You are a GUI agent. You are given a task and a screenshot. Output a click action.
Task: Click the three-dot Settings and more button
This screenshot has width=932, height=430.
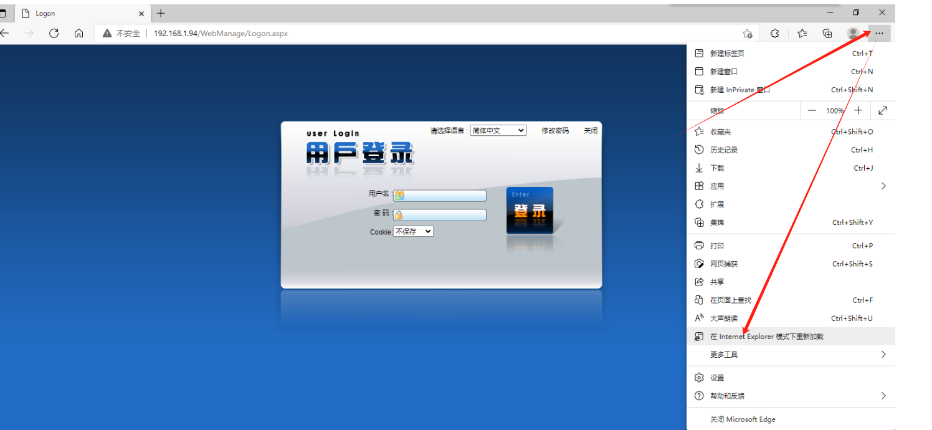879,34
